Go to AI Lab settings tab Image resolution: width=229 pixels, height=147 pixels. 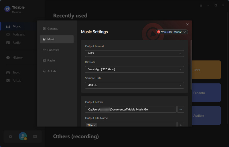click(x=52, y=71)
